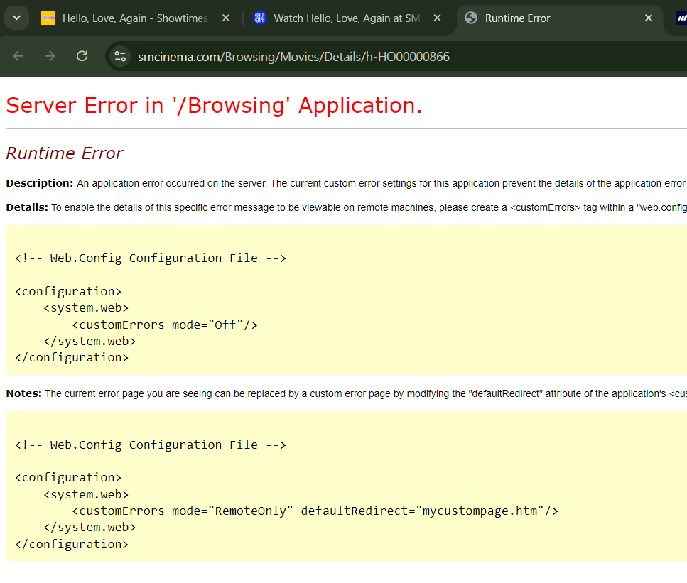The width and height of the screenshot is (687, 583).
Task: Go back to the previous page
Action: pyautogui.click(x=18, y=56)
